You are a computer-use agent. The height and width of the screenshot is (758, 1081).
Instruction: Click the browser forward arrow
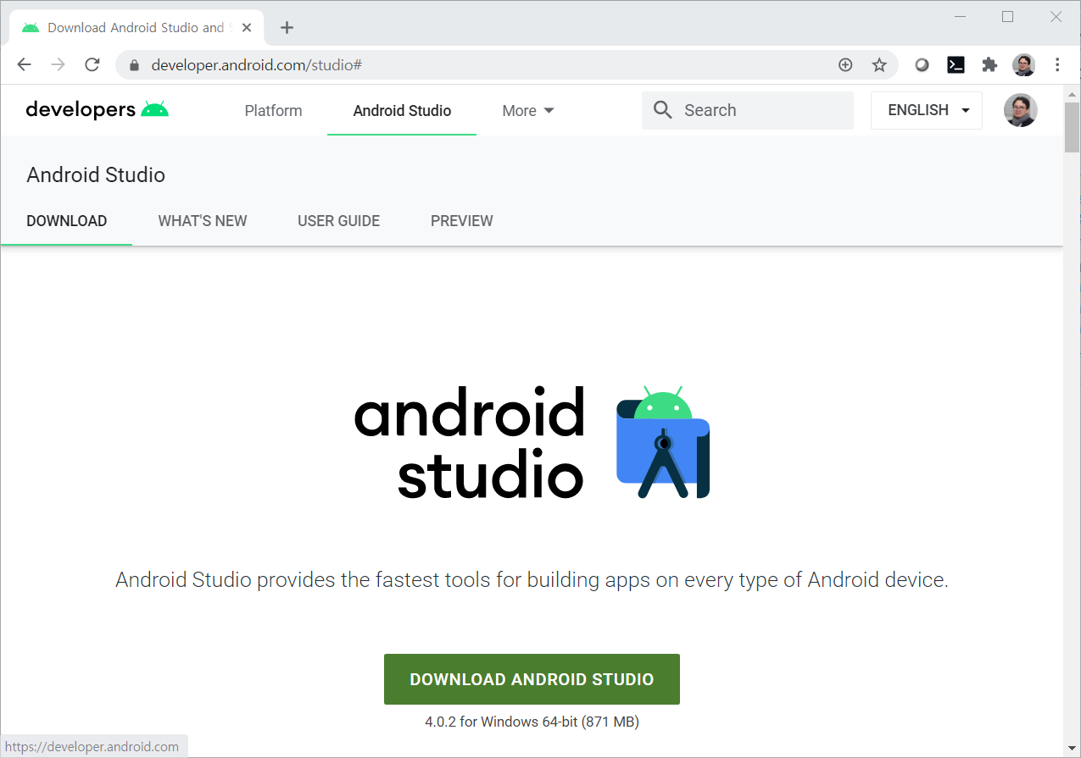coord(58,65)
